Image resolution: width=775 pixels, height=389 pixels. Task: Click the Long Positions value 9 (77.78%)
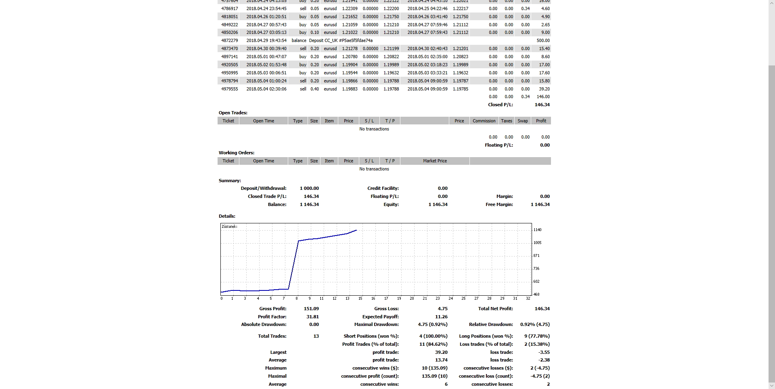click(x=537, y=336)
